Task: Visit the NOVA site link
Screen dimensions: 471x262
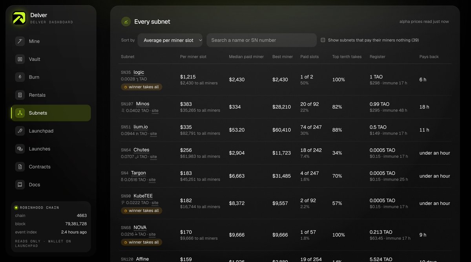Action: [x=152, y=235]
